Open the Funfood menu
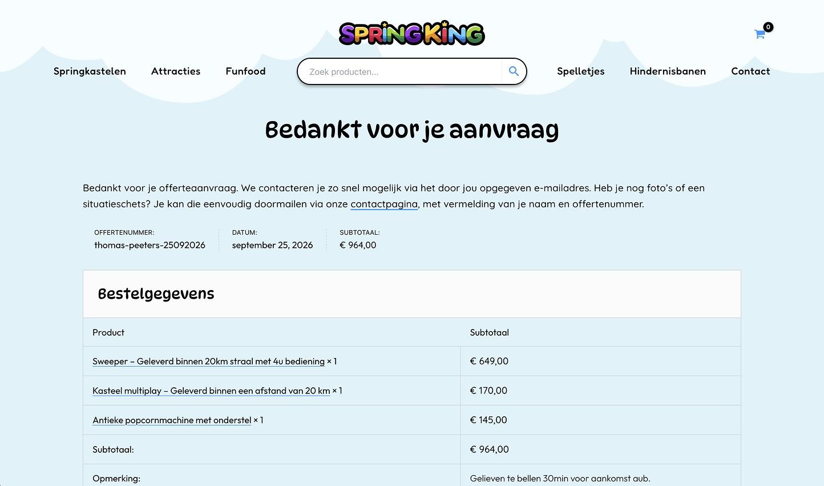This screenshot has width=824, height=486. pos(245,71)
